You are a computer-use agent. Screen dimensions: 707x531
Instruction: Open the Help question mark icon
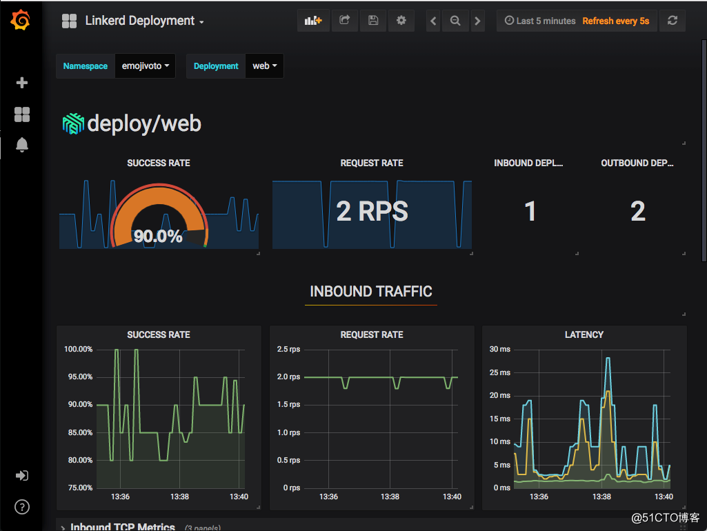click(x=21, y=507)
